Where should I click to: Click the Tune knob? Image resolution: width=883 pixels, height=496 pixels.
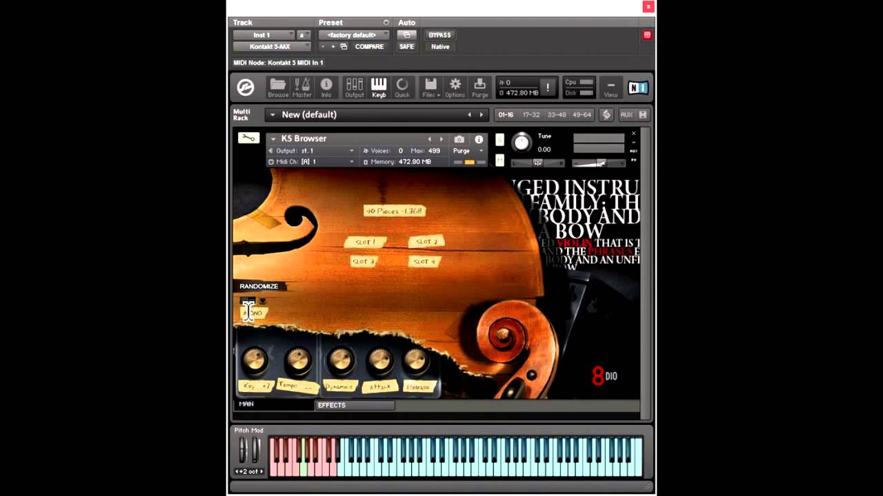click(x=522, y=143)
